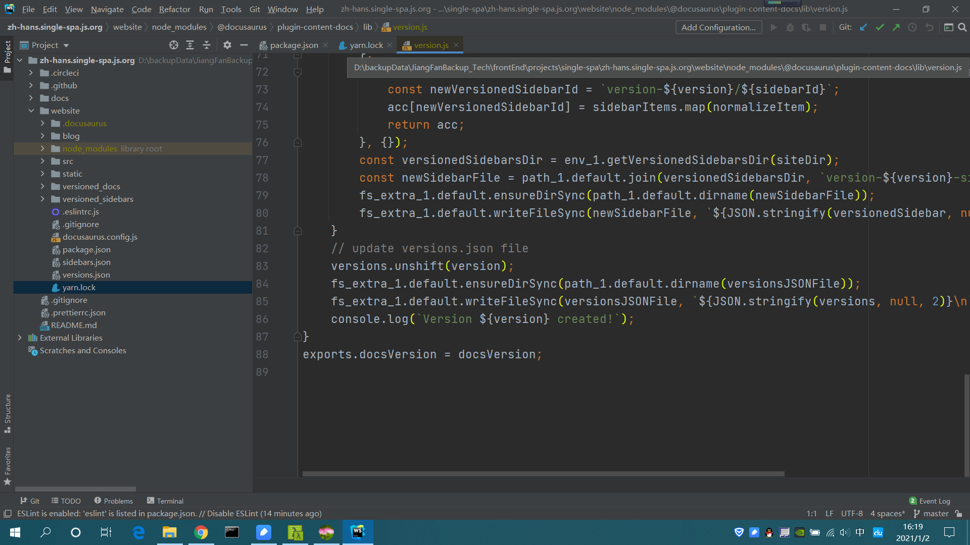This screenshot has width=970, height=545.
Task: Collapse all tree nodes in the Project panel
Action: pyautogui.click(x=207, y=45)
